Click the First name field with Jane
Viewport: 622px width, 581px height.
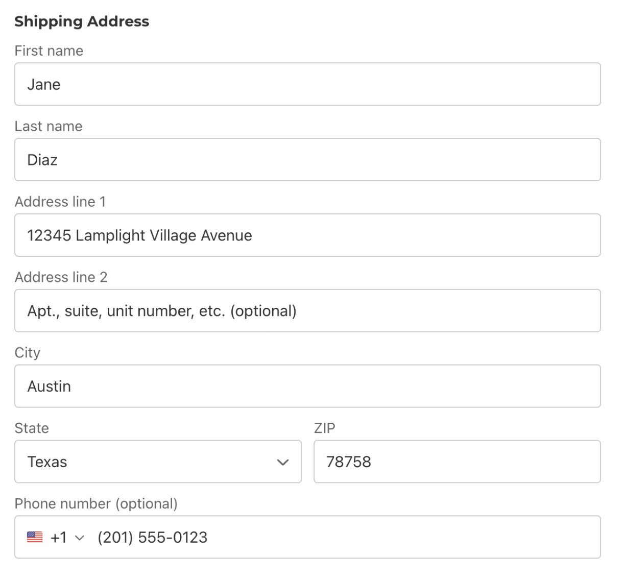[x=306, y=84]
